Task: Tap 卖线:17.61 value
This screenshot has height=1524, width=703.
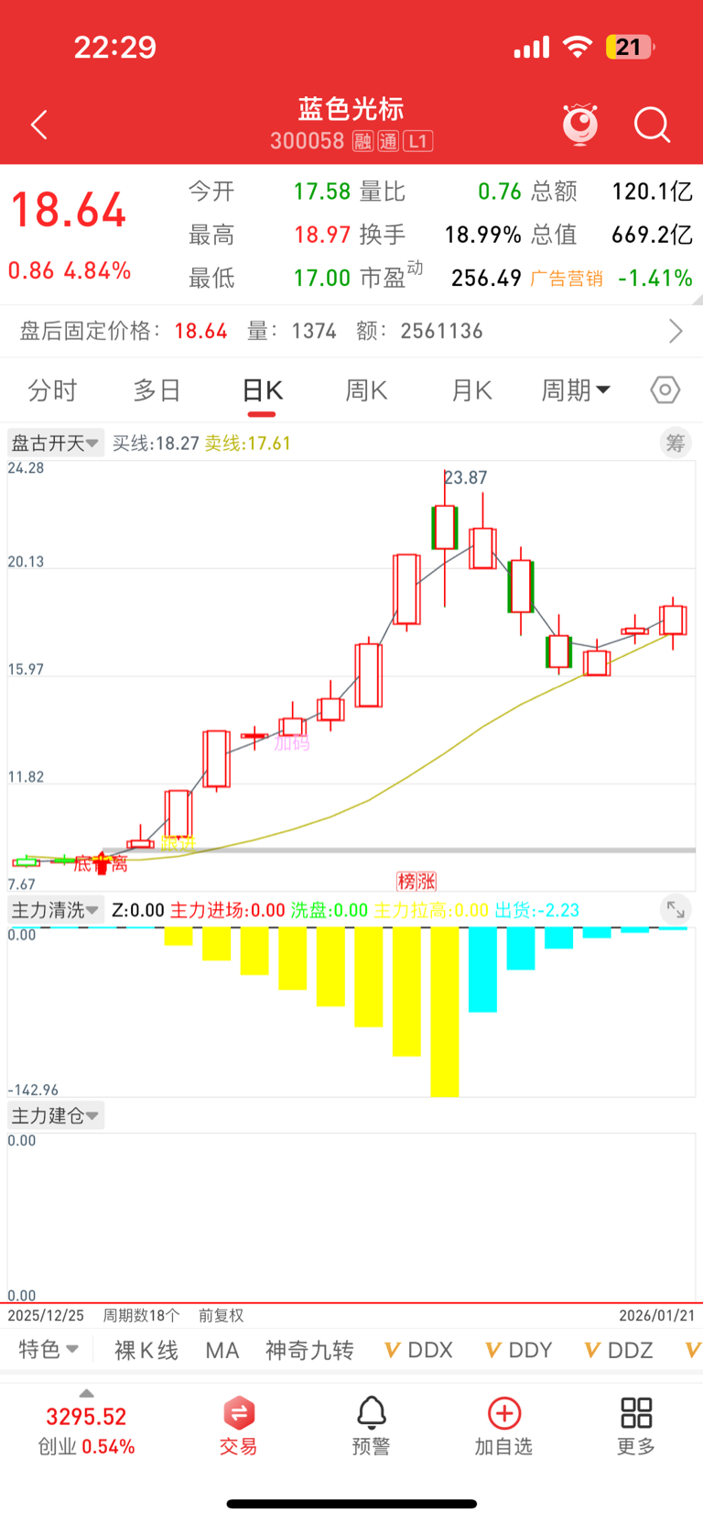Action: 247,444
